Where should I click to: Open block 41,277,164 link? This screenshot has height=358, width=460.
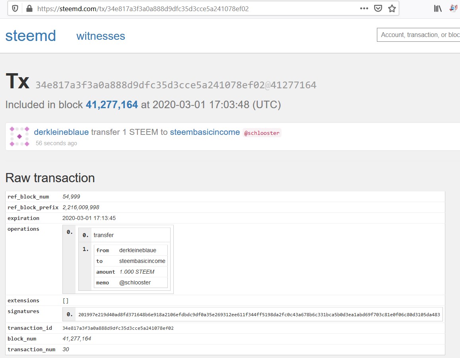click(x=112, y=105)
